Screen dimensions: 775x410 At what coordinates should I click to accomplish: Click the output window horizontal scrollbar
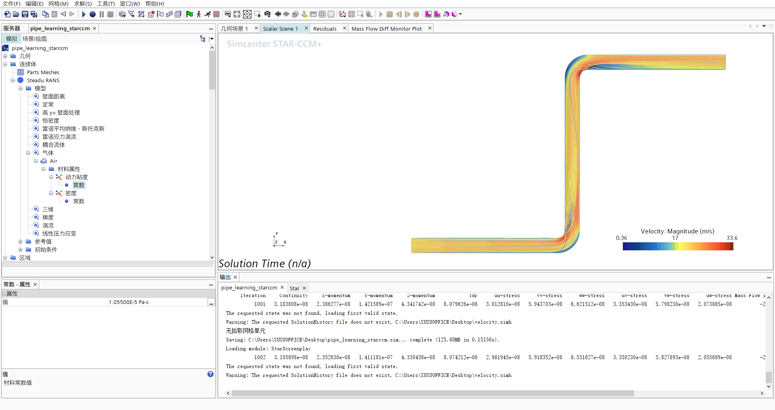432,393
